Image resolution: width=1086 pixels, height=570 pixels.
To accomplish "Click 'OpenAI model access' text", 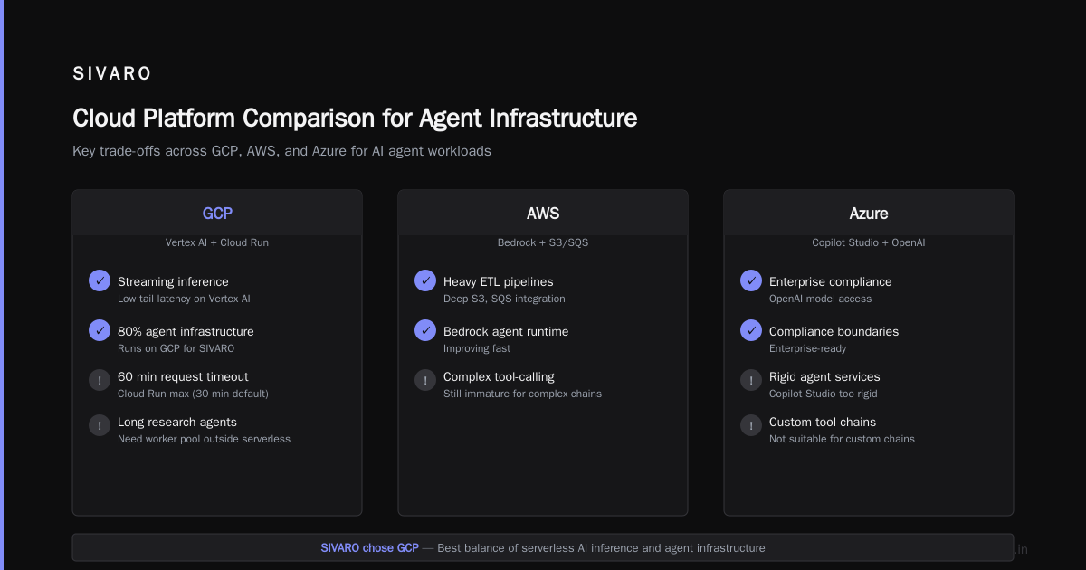I will (820, 299).
